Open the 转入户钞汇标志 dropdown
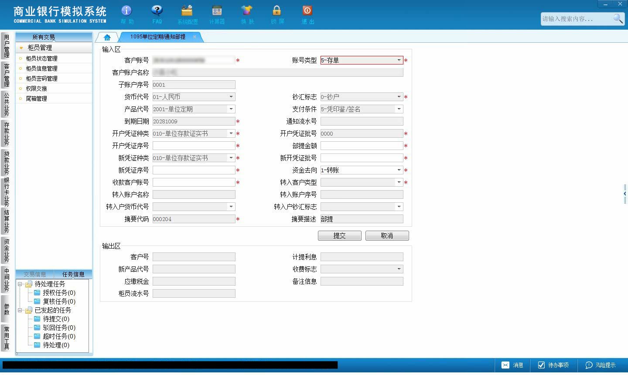Viewport: 628px width, 375px height. tap(399, 207)
